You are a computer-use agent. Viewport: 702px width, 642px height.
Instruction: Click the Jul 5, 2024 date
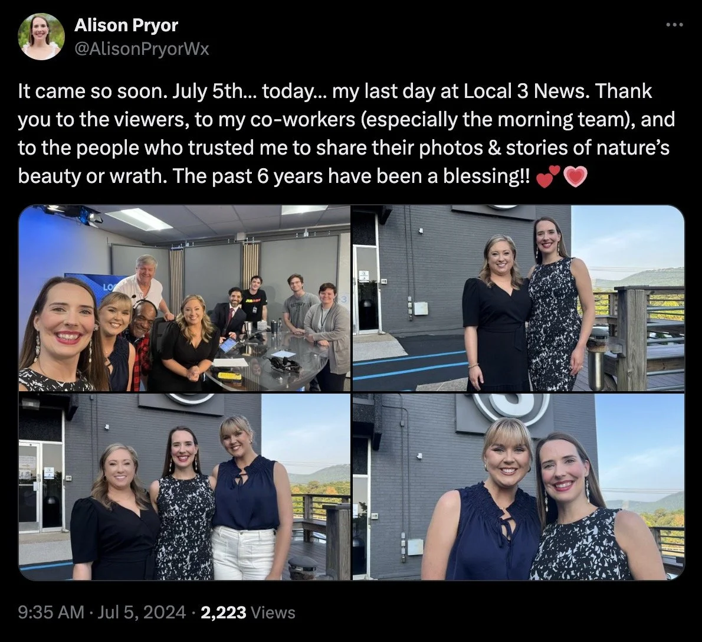(142, 612)
